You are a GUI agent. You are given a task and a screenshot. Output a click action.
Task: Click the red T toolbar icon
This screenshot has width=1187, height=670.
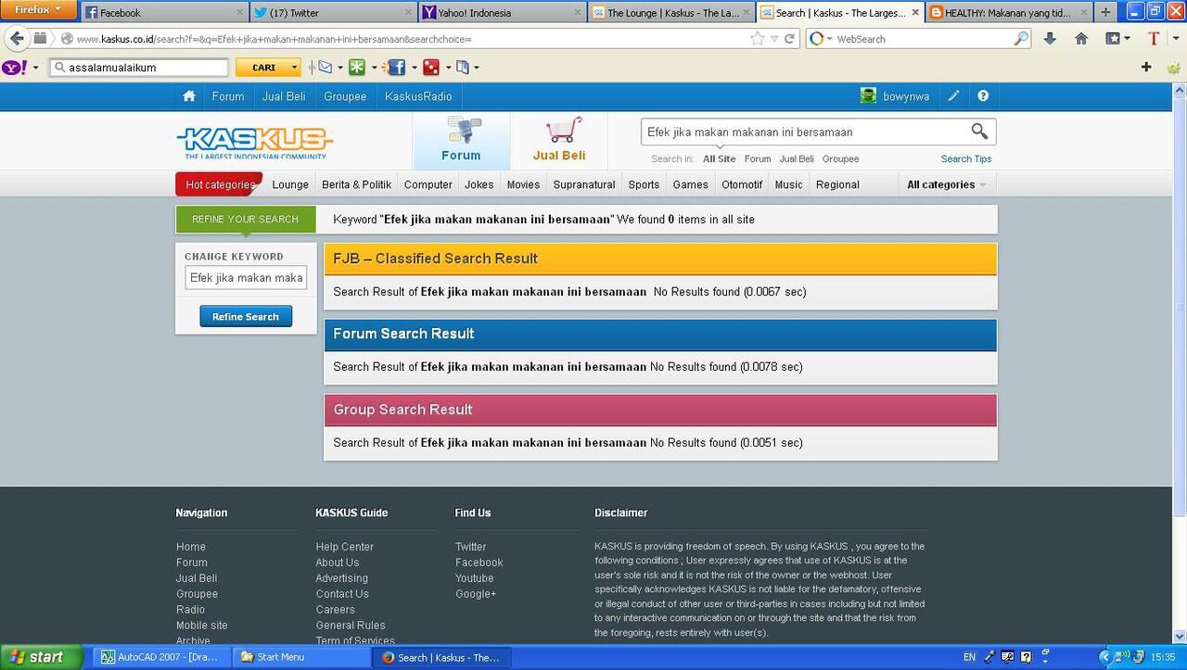[1154, 39]
